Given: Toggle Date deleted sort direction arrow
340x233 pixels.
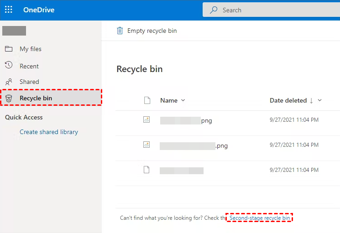Looking at the screenshot, I should tap(311, 100).
